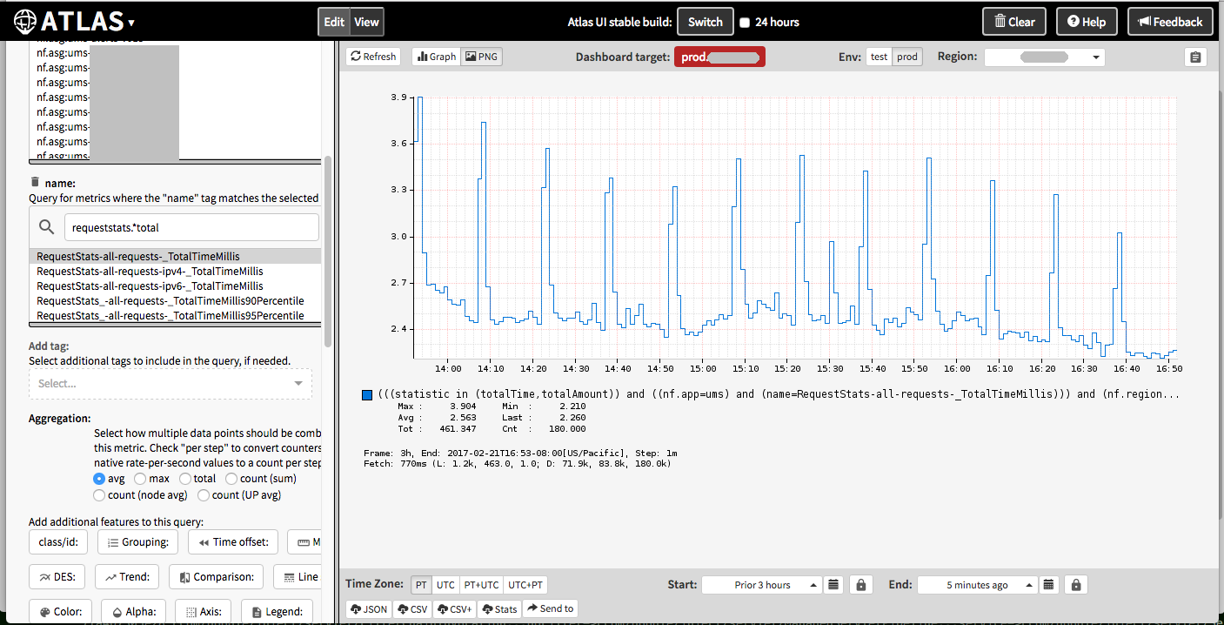Lock the End time padlock icon
The width and height of the screenshot is (1224, 625).
pos(1075,585)
